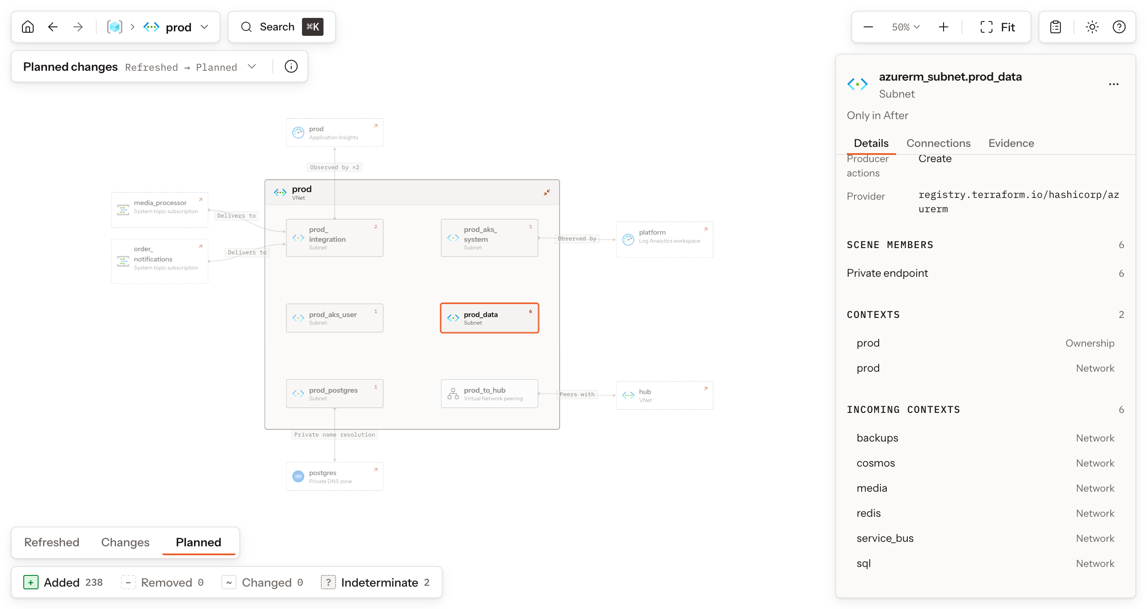Open the service_bus incoming context

click(985, 538)
